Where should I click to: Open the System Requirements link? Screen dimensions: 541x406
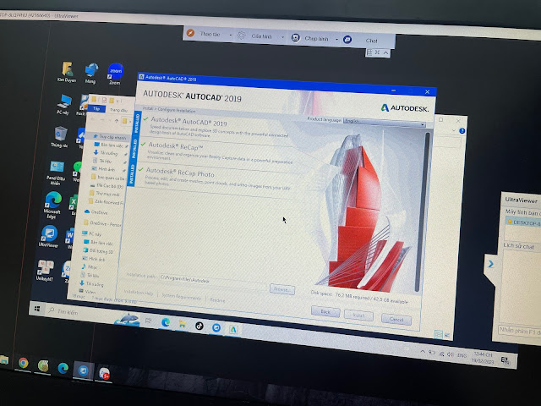(x=182, y=297)
